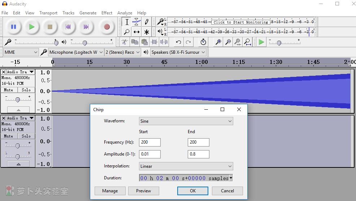
Task: Click the End Frequency field
Action: point(199,142)
